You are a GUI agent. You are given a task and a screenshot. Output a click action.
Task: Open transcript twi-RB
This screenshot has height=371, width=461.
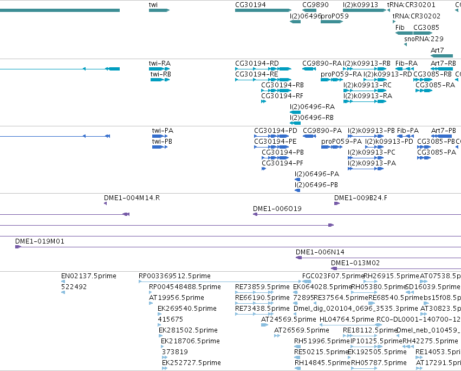[160, 74]
